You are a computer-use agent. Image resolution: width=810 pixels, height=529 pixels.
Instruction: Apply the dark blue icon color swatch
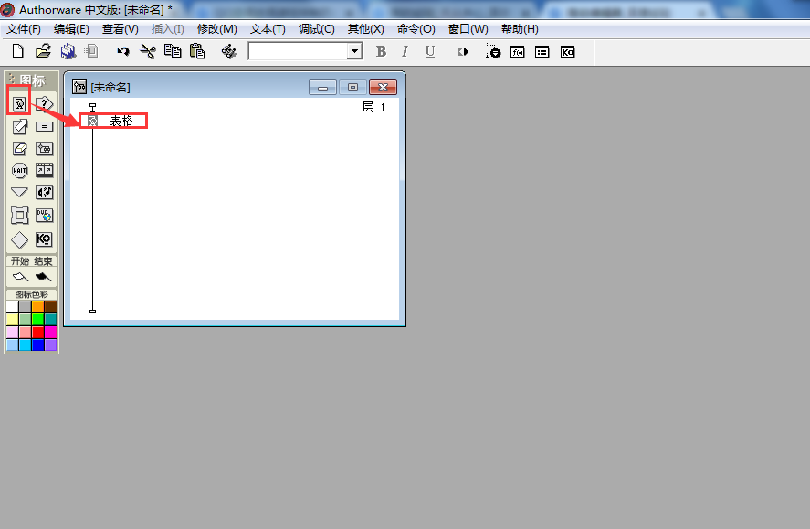(37, 344)
